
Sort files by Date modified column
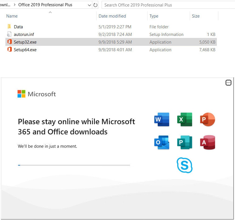(112, 16)
